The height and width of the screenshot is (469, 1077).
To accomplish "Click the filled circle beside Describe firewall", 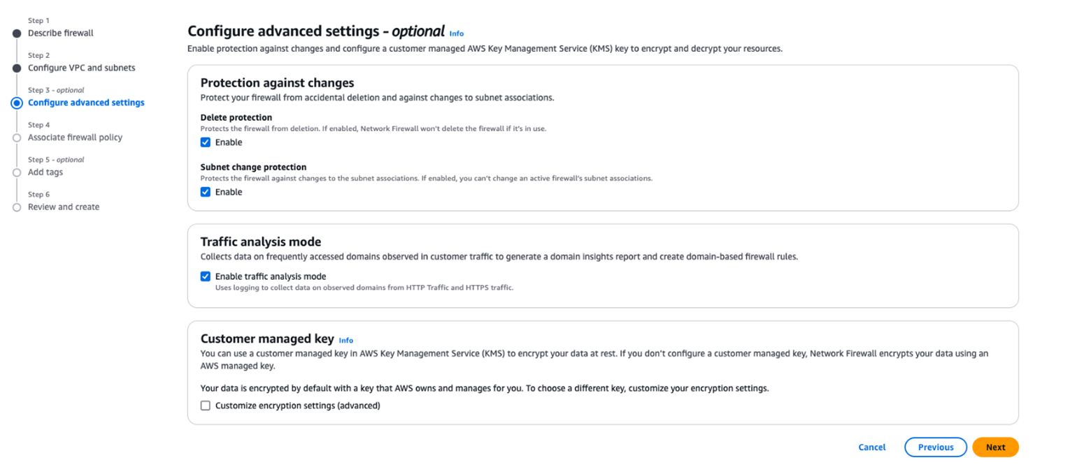I will [x=15, y=32].
